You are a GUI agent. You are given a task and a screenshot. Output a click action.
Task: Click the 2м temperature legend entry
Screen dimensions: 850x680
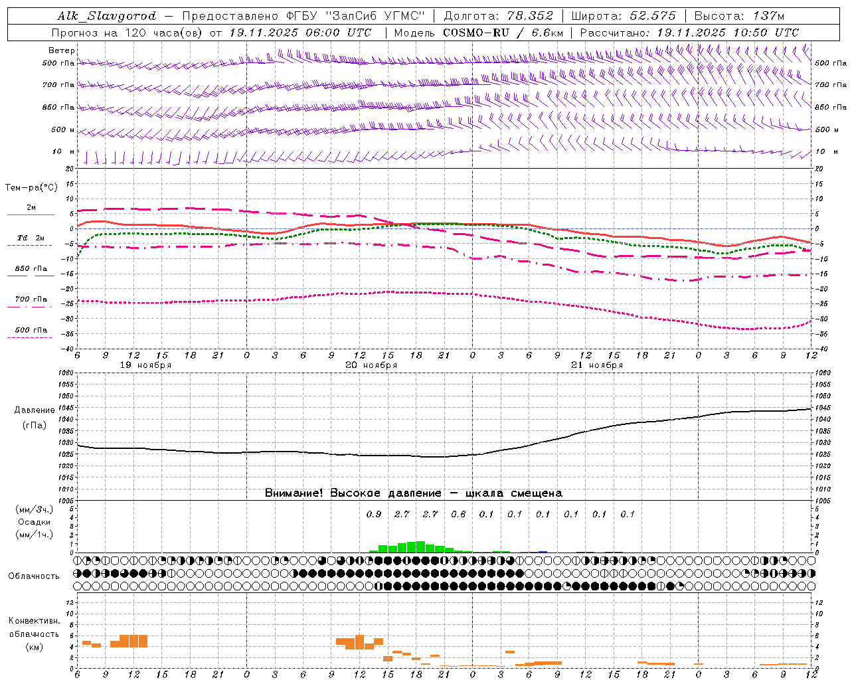[31, 208]
